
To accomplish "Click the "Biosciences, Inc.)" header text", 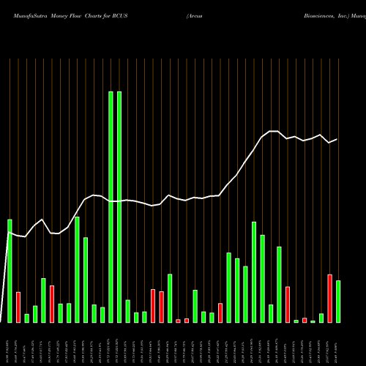I will click(326, 16).
